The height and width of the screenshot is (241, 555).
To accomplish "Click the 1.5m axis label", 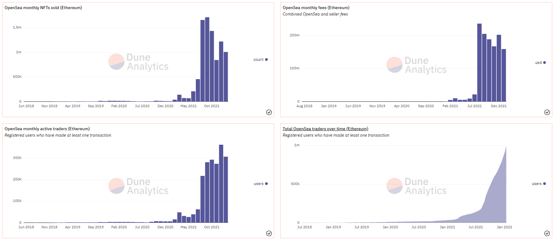I will 17,27.
